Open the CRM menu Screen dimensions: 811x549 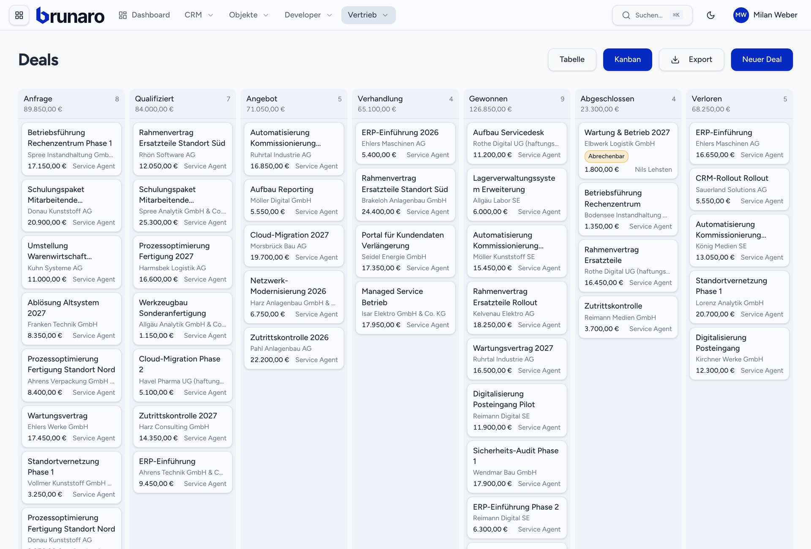pos(199,15)
